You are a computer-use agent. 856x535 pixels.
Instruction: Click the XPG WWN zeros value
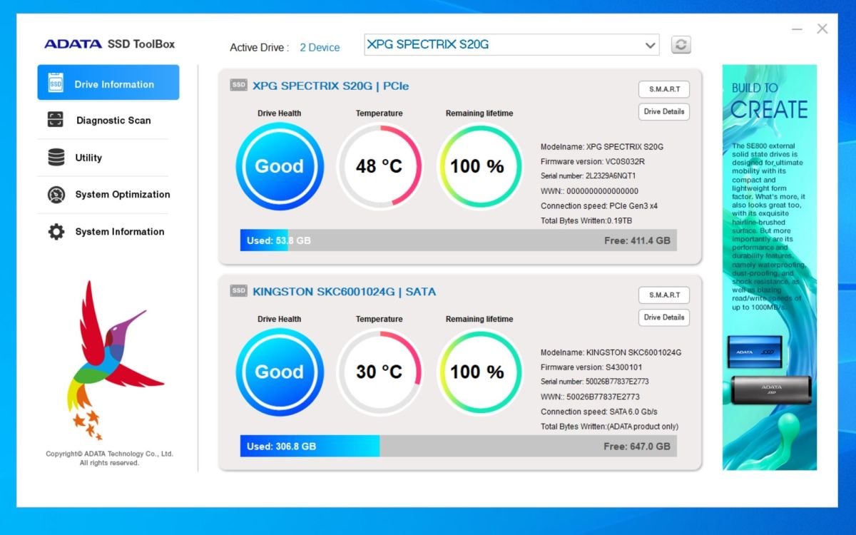(x=603, y=191)
